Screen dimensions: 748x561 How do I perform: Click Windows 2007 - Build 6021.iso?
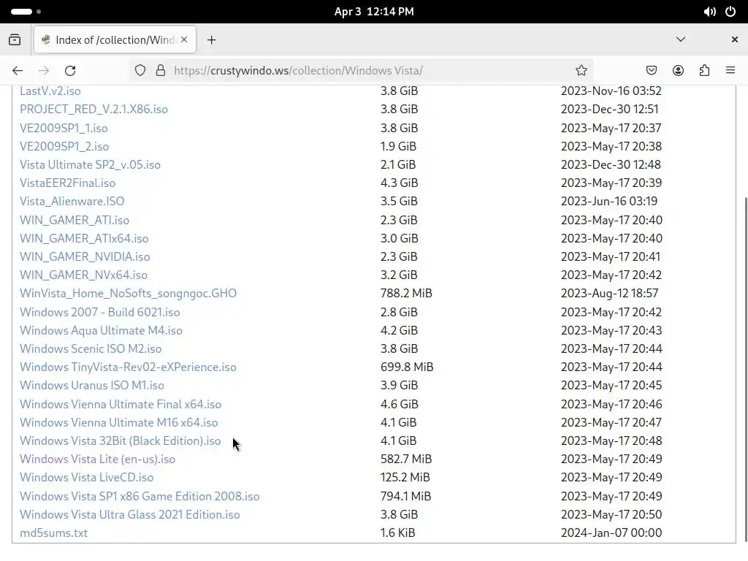coord(99,312)
